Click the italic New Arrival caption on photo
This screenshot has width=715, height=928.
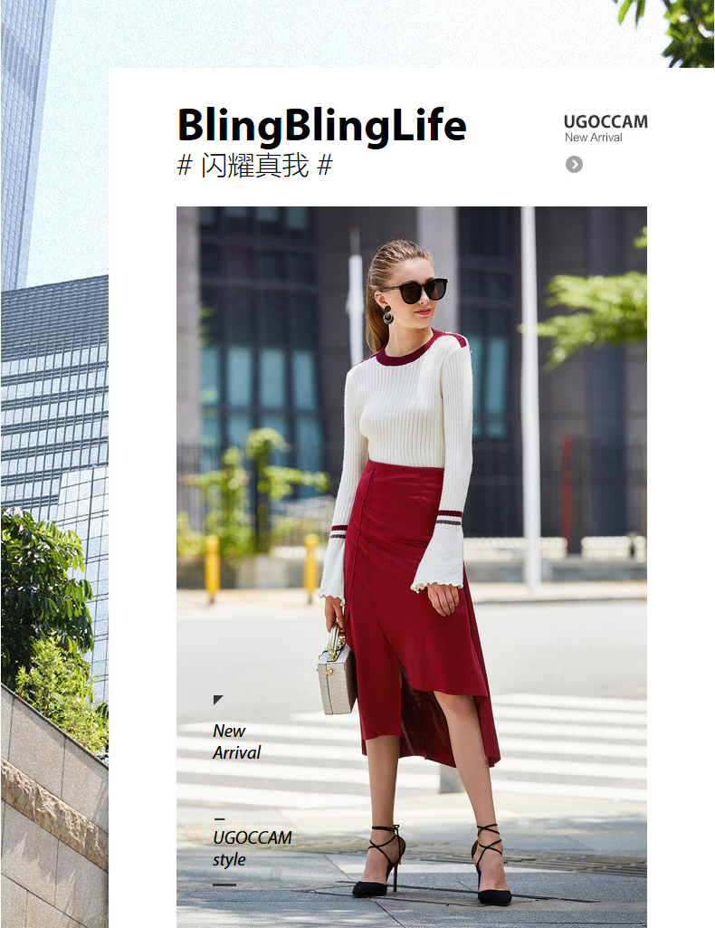236,741
